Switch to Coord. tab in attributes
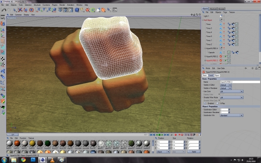The image size is (261, 163). coord(211,75)
